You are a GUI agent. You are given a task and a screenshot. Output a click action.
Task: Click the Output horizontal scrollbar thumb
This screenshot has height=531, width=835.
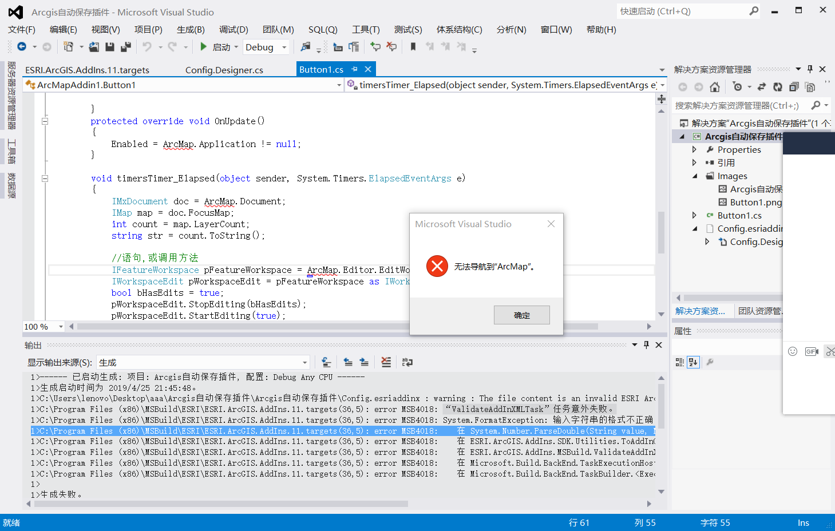[220, 504]
